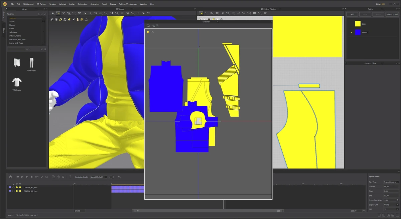Open the Retopology menu
Image resolution: width=401 pixels, height=219 pixels.
pos(83,4)
